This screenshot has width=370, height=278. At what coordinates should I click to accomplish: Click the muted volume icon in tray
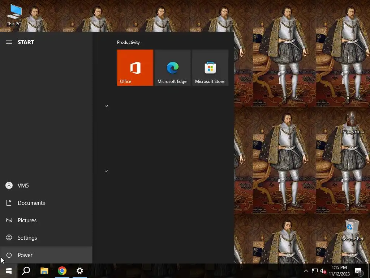point(323,271)
